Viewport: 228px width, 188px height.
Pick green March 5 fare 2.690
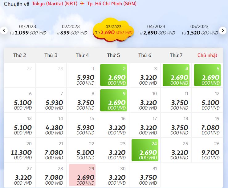click(x=207, y=75)
